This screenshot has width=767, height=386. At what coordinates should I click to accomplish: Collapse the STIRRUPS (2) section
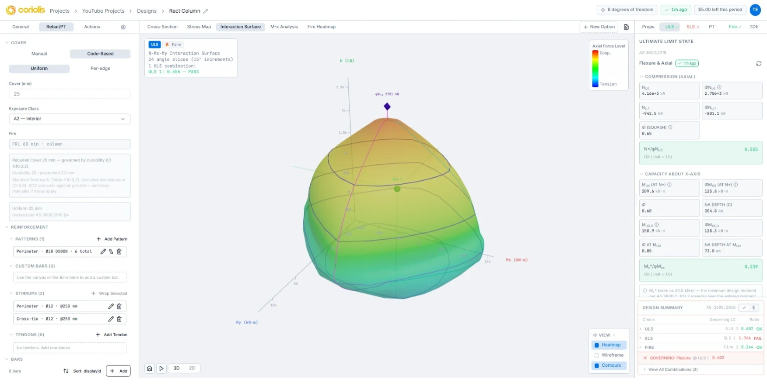click(x=11, y=293)
